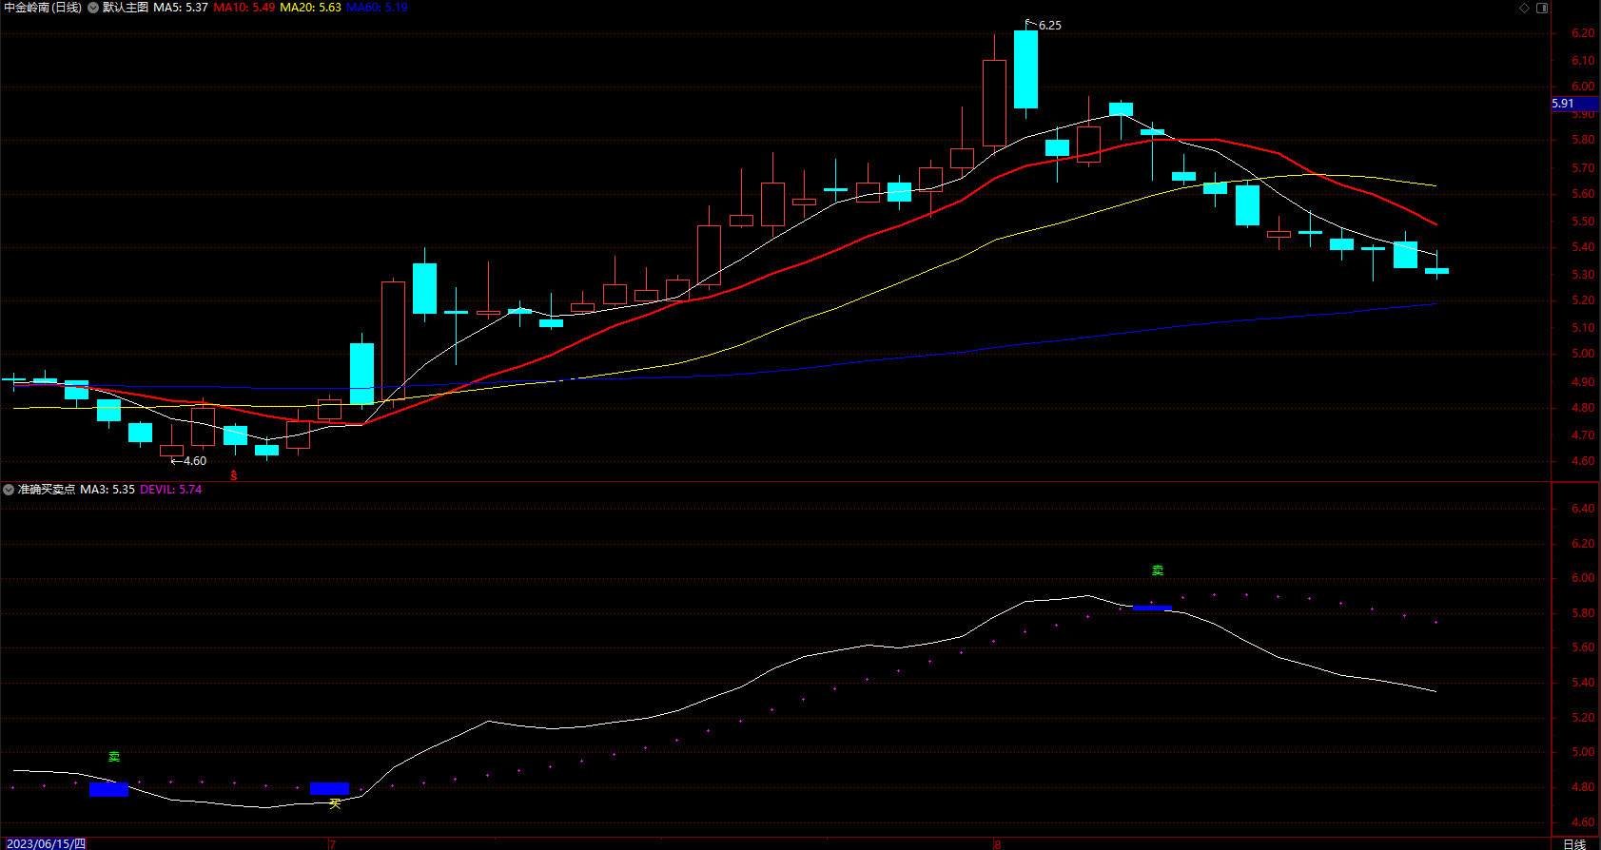
Task: Click the left green 卖 sell signal marker
Action: [114, 757]
